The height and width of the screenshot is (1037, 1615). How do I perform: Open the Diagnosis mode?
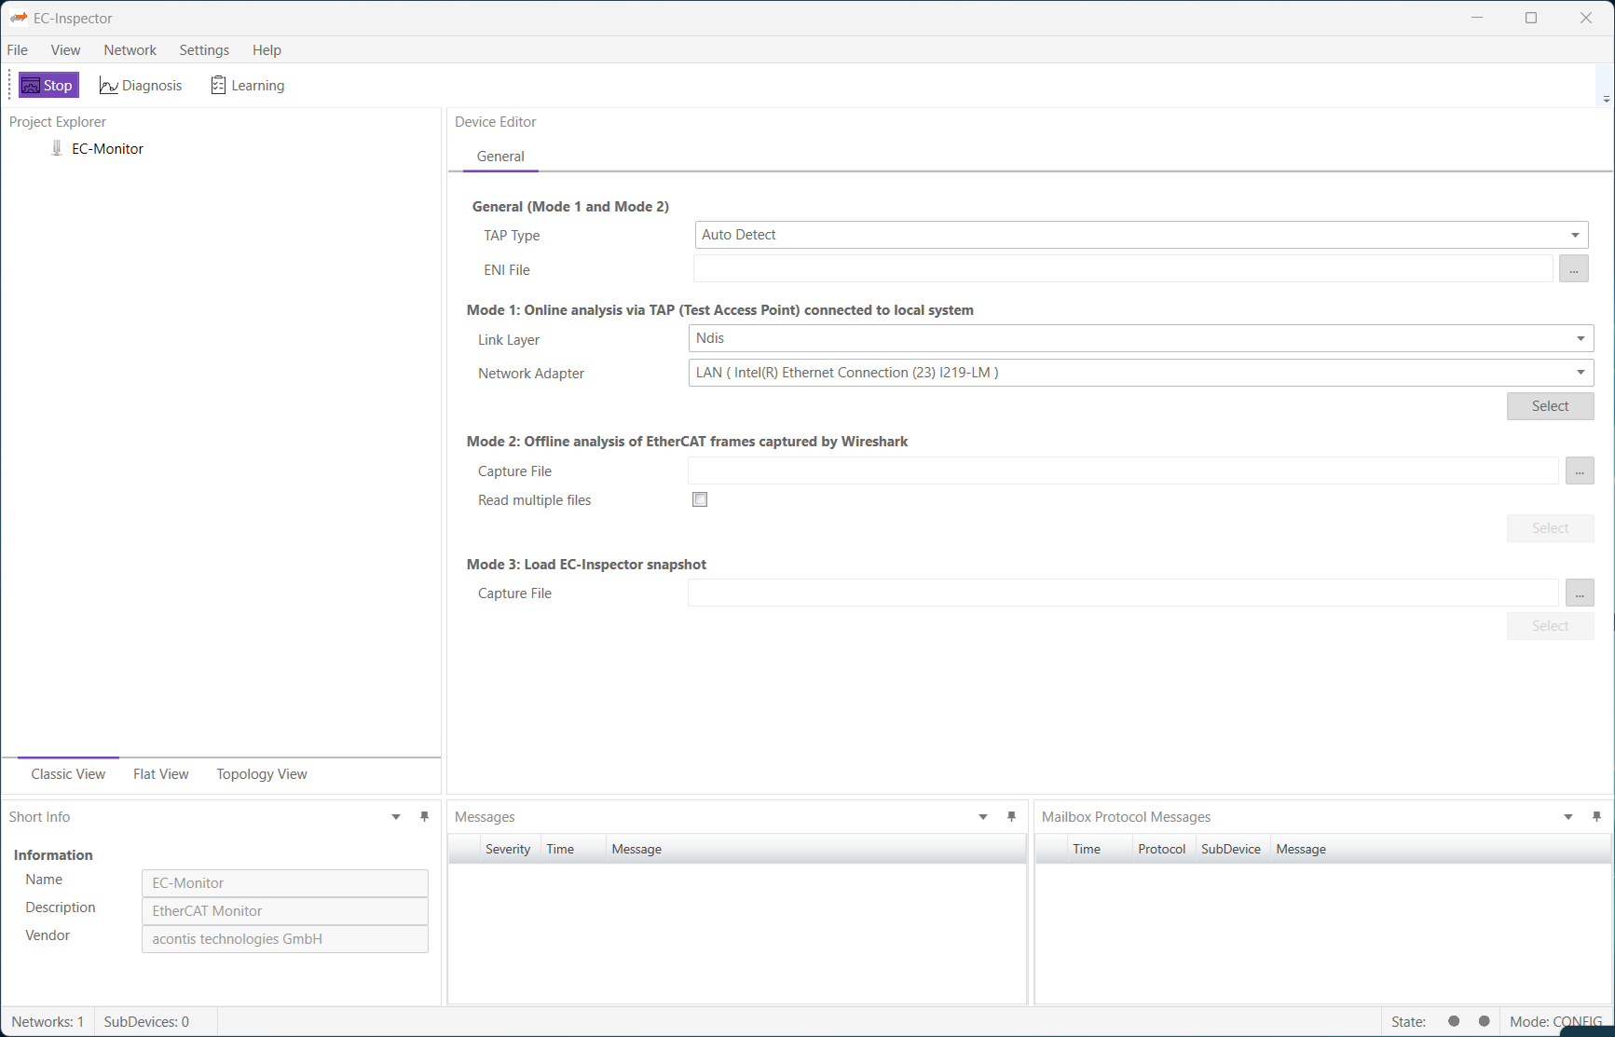tap(141, 86)
